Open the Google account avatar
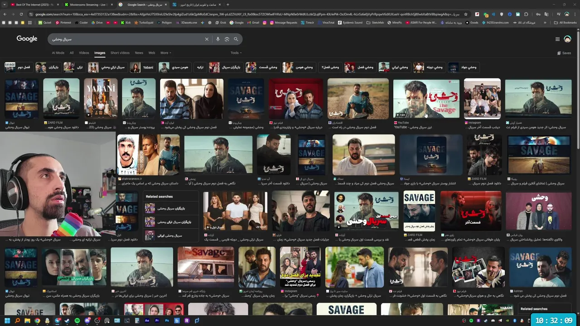 point(567,39)
